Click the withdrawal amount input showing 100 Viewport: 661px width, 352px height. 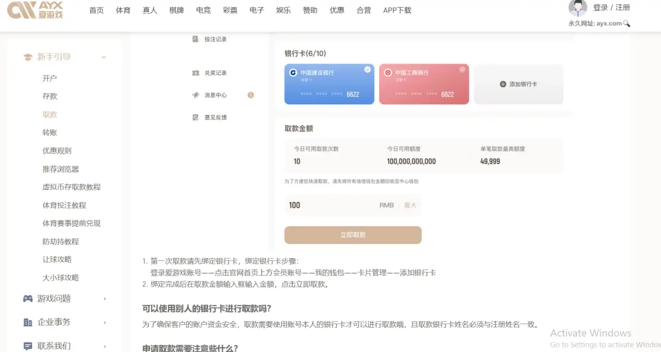click(310, 205)
